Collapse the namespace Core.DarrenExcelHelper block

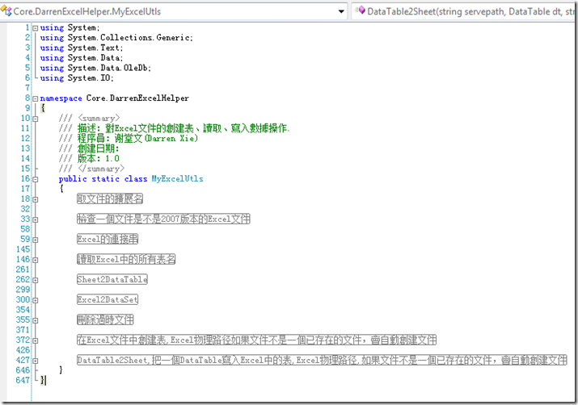(36, 98)
